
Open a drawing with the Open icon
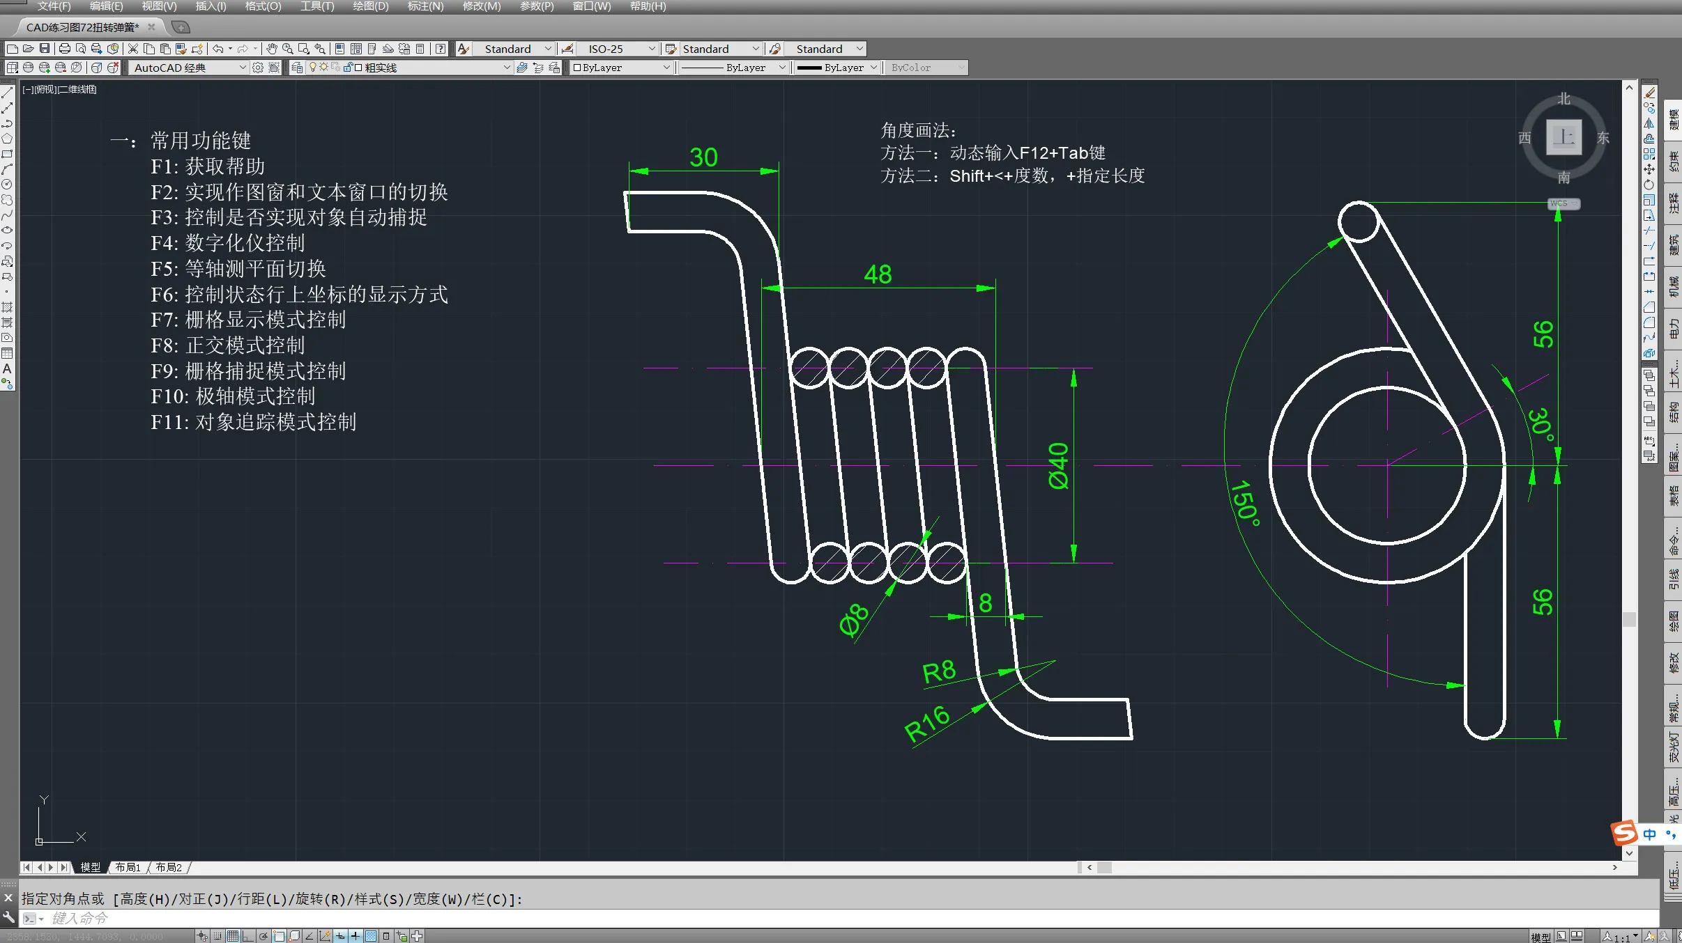point(28,49)
